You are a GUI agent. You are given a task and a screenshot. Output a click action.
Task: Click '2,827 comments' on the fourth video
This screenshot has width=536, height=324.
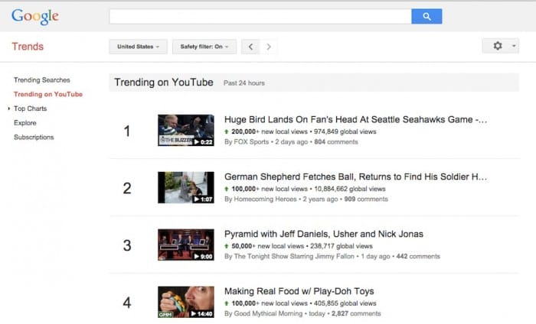click(356, 314)
